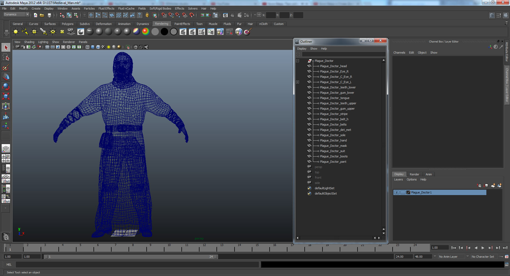Toggle textured display in viewport toolbar
The height and width of the screenshot is (276, 510).
(x=103, y=47)
